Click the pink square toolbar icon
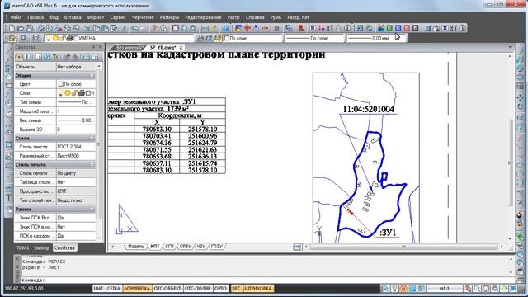The height and width of the screenshot is (297, 528). [x=407, y=28]
